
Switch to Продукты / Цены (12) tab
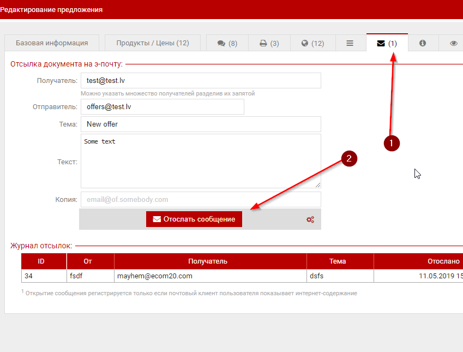pyautogui.click(x=152, y=43)
